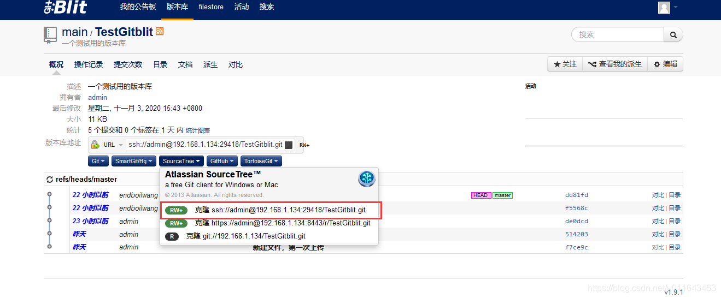Open commit dd81fd
The image size is (721, 298).
point(577,195)
